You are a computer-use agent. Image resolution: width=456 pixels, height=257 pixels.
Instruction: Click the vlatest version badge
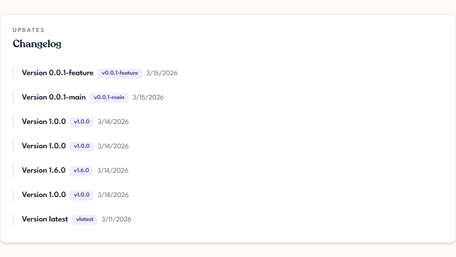(x=85, y=219)
